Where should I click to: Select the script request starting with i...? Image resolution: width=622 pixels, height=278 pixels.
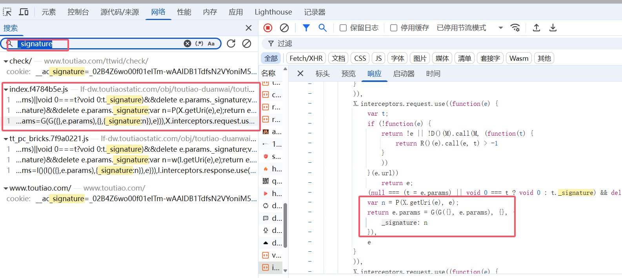pos(271,267)
